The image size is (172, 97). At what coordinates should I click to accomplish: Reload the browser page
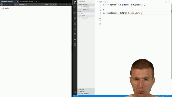tap(7, 5)
